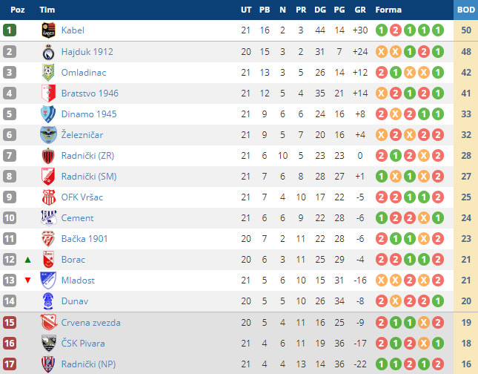
Task: Click Borac's green up-arrow position indicator
Action: [28, 260]
